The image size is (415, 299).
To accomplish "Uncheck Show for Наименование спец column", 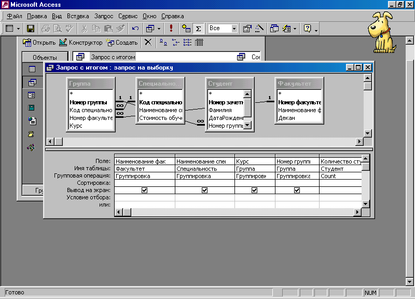I will [204, 190].
